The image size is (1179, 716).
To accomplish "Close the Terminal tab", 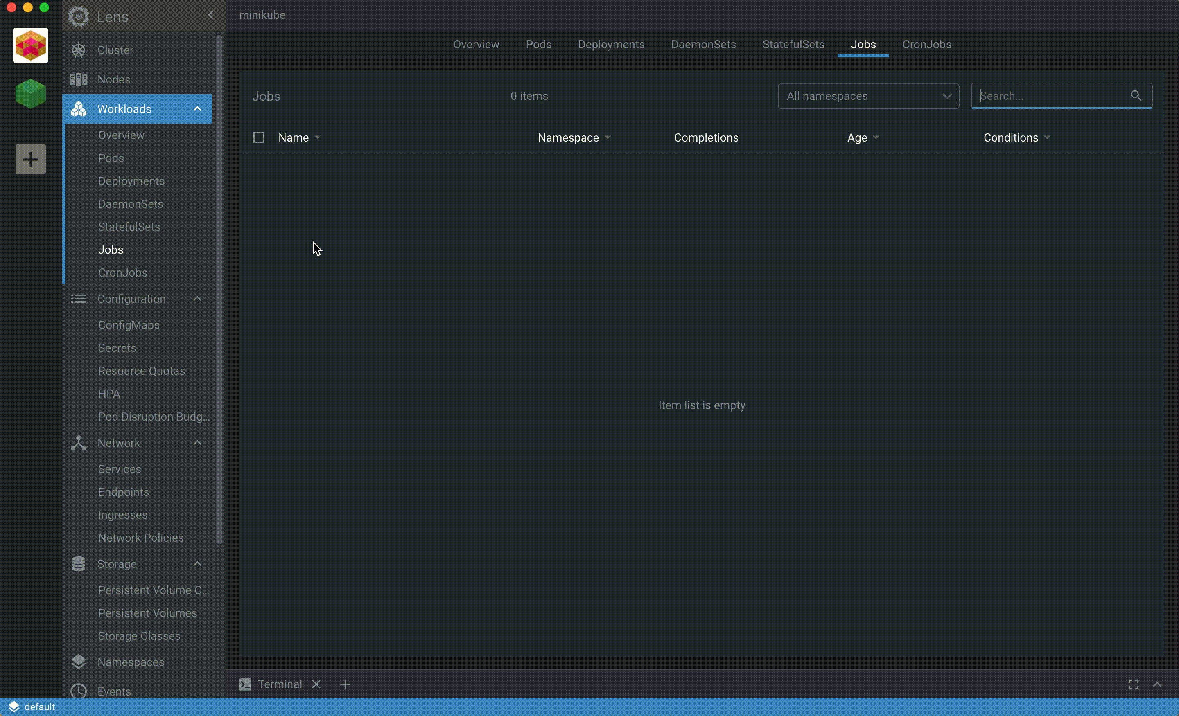I will click(316, 684).
